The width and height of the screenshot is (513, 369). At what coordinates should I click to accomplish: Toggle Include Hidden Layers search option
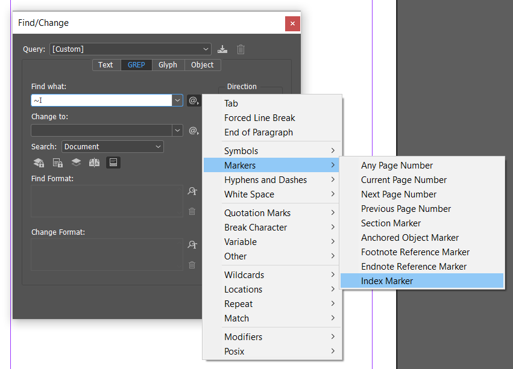click(76, 163)
